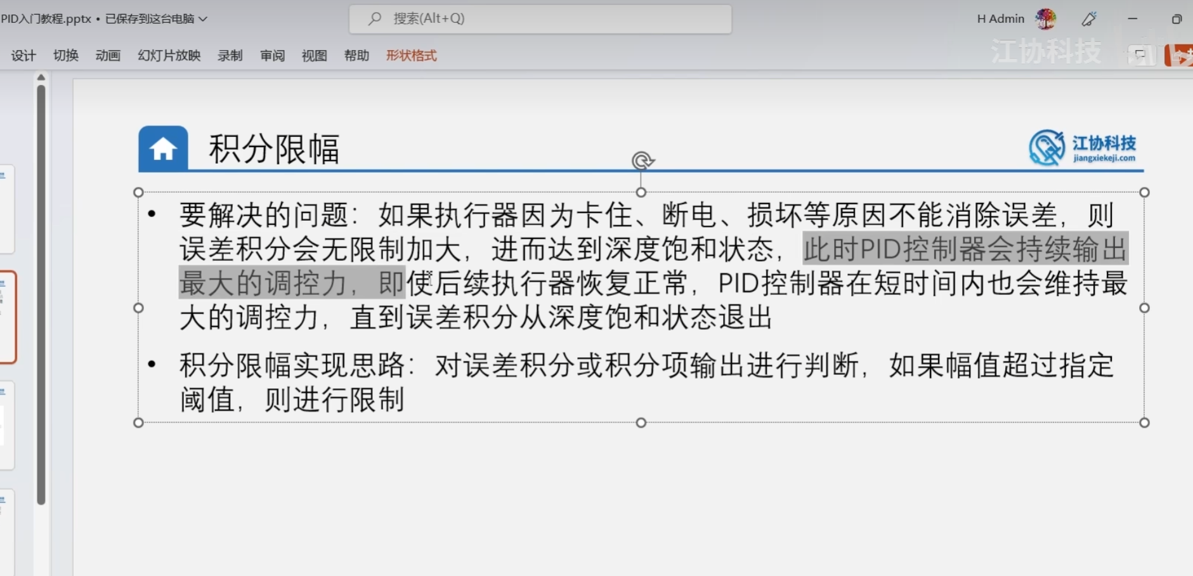
Task: Click the top-center resize handle of text box
Action: (641, 192)
